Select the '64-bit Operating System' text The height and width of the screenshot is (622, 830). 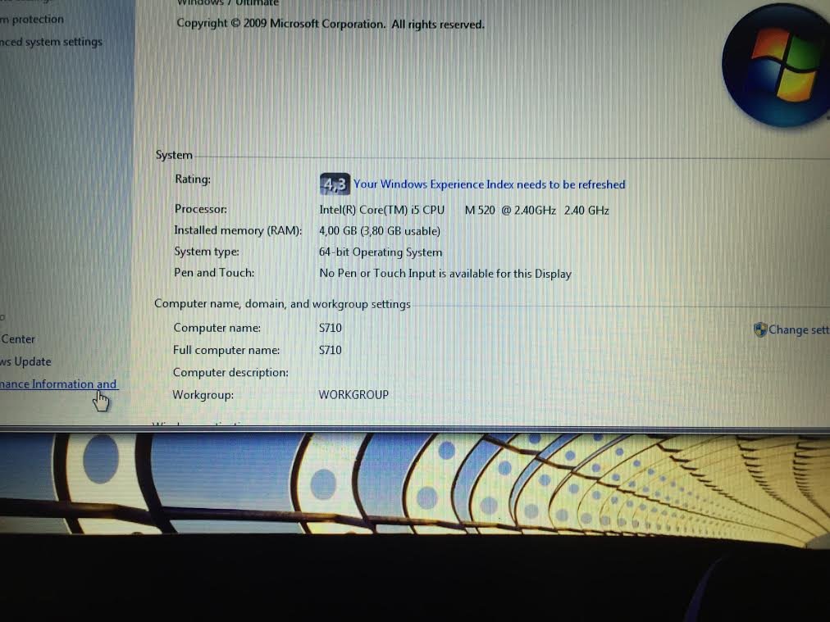coord(380,252)
